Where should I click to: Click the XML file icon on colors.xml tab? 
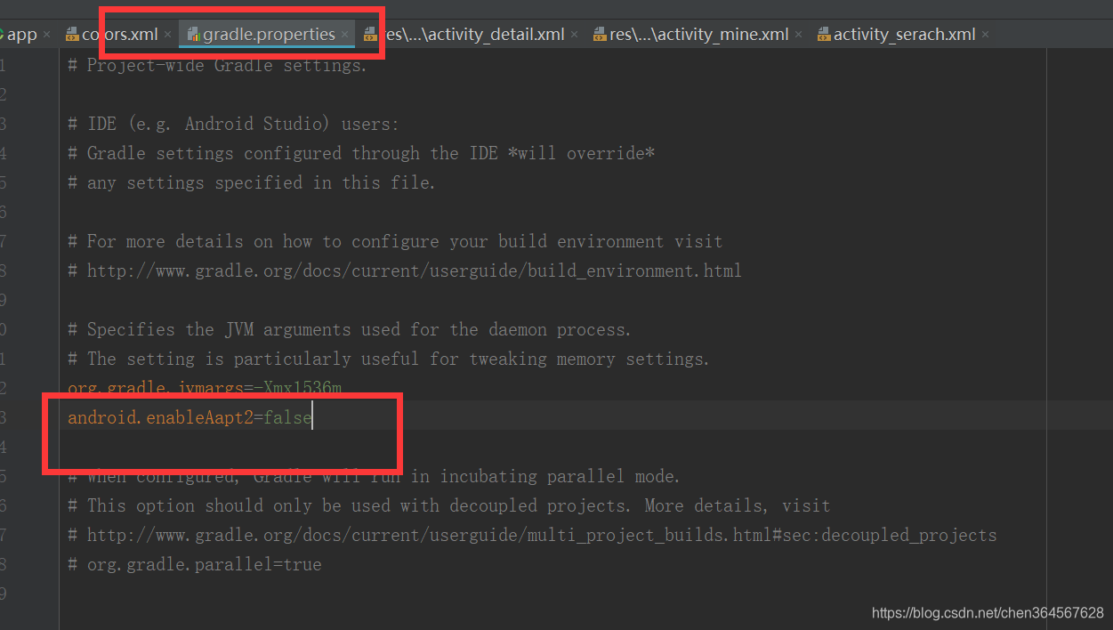point(72,34)
